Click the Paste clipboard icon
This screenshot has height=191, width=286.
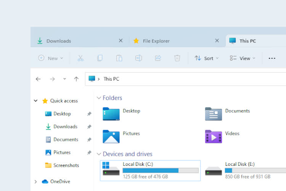(x=119, y=58)
